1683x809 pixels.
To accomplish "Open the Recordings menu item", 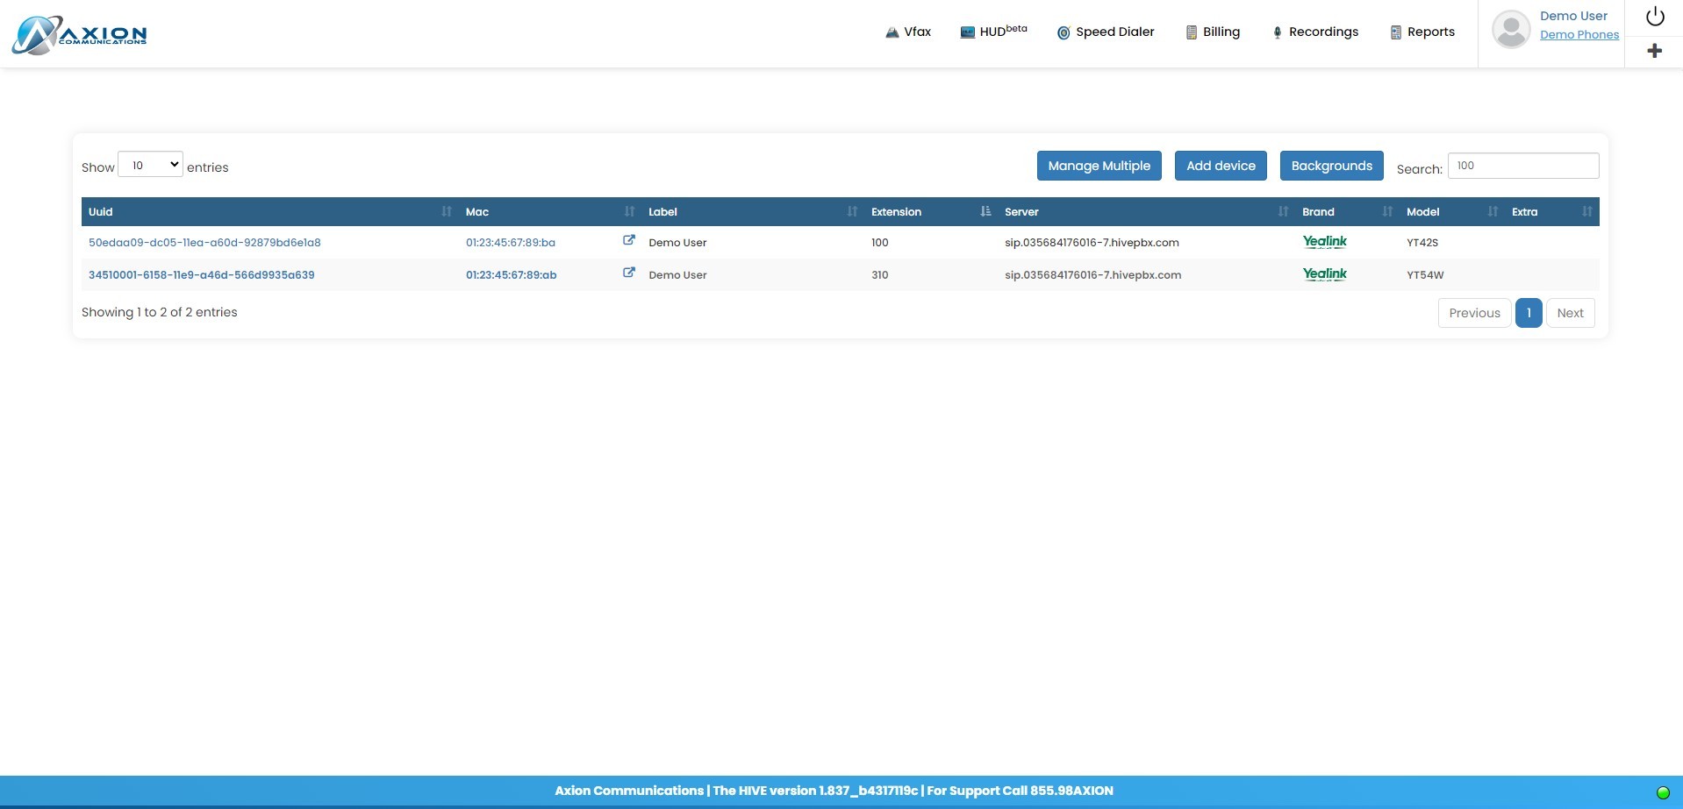I will 1315,32.
